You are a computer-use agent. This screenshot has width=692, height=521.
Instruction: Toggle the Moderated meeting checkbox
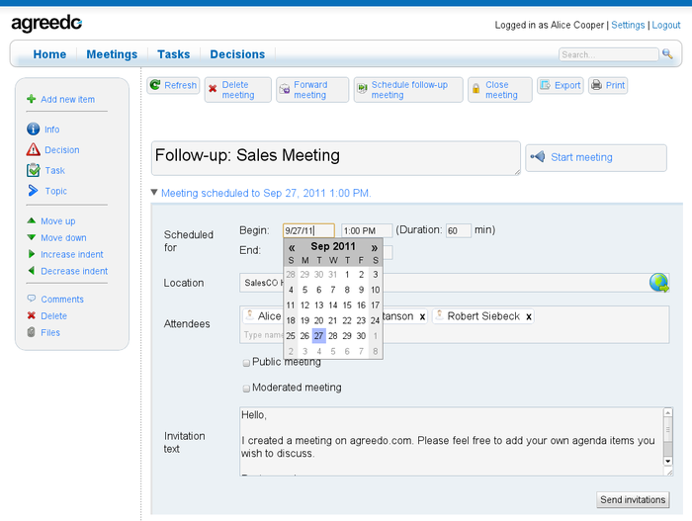(246, 389)
